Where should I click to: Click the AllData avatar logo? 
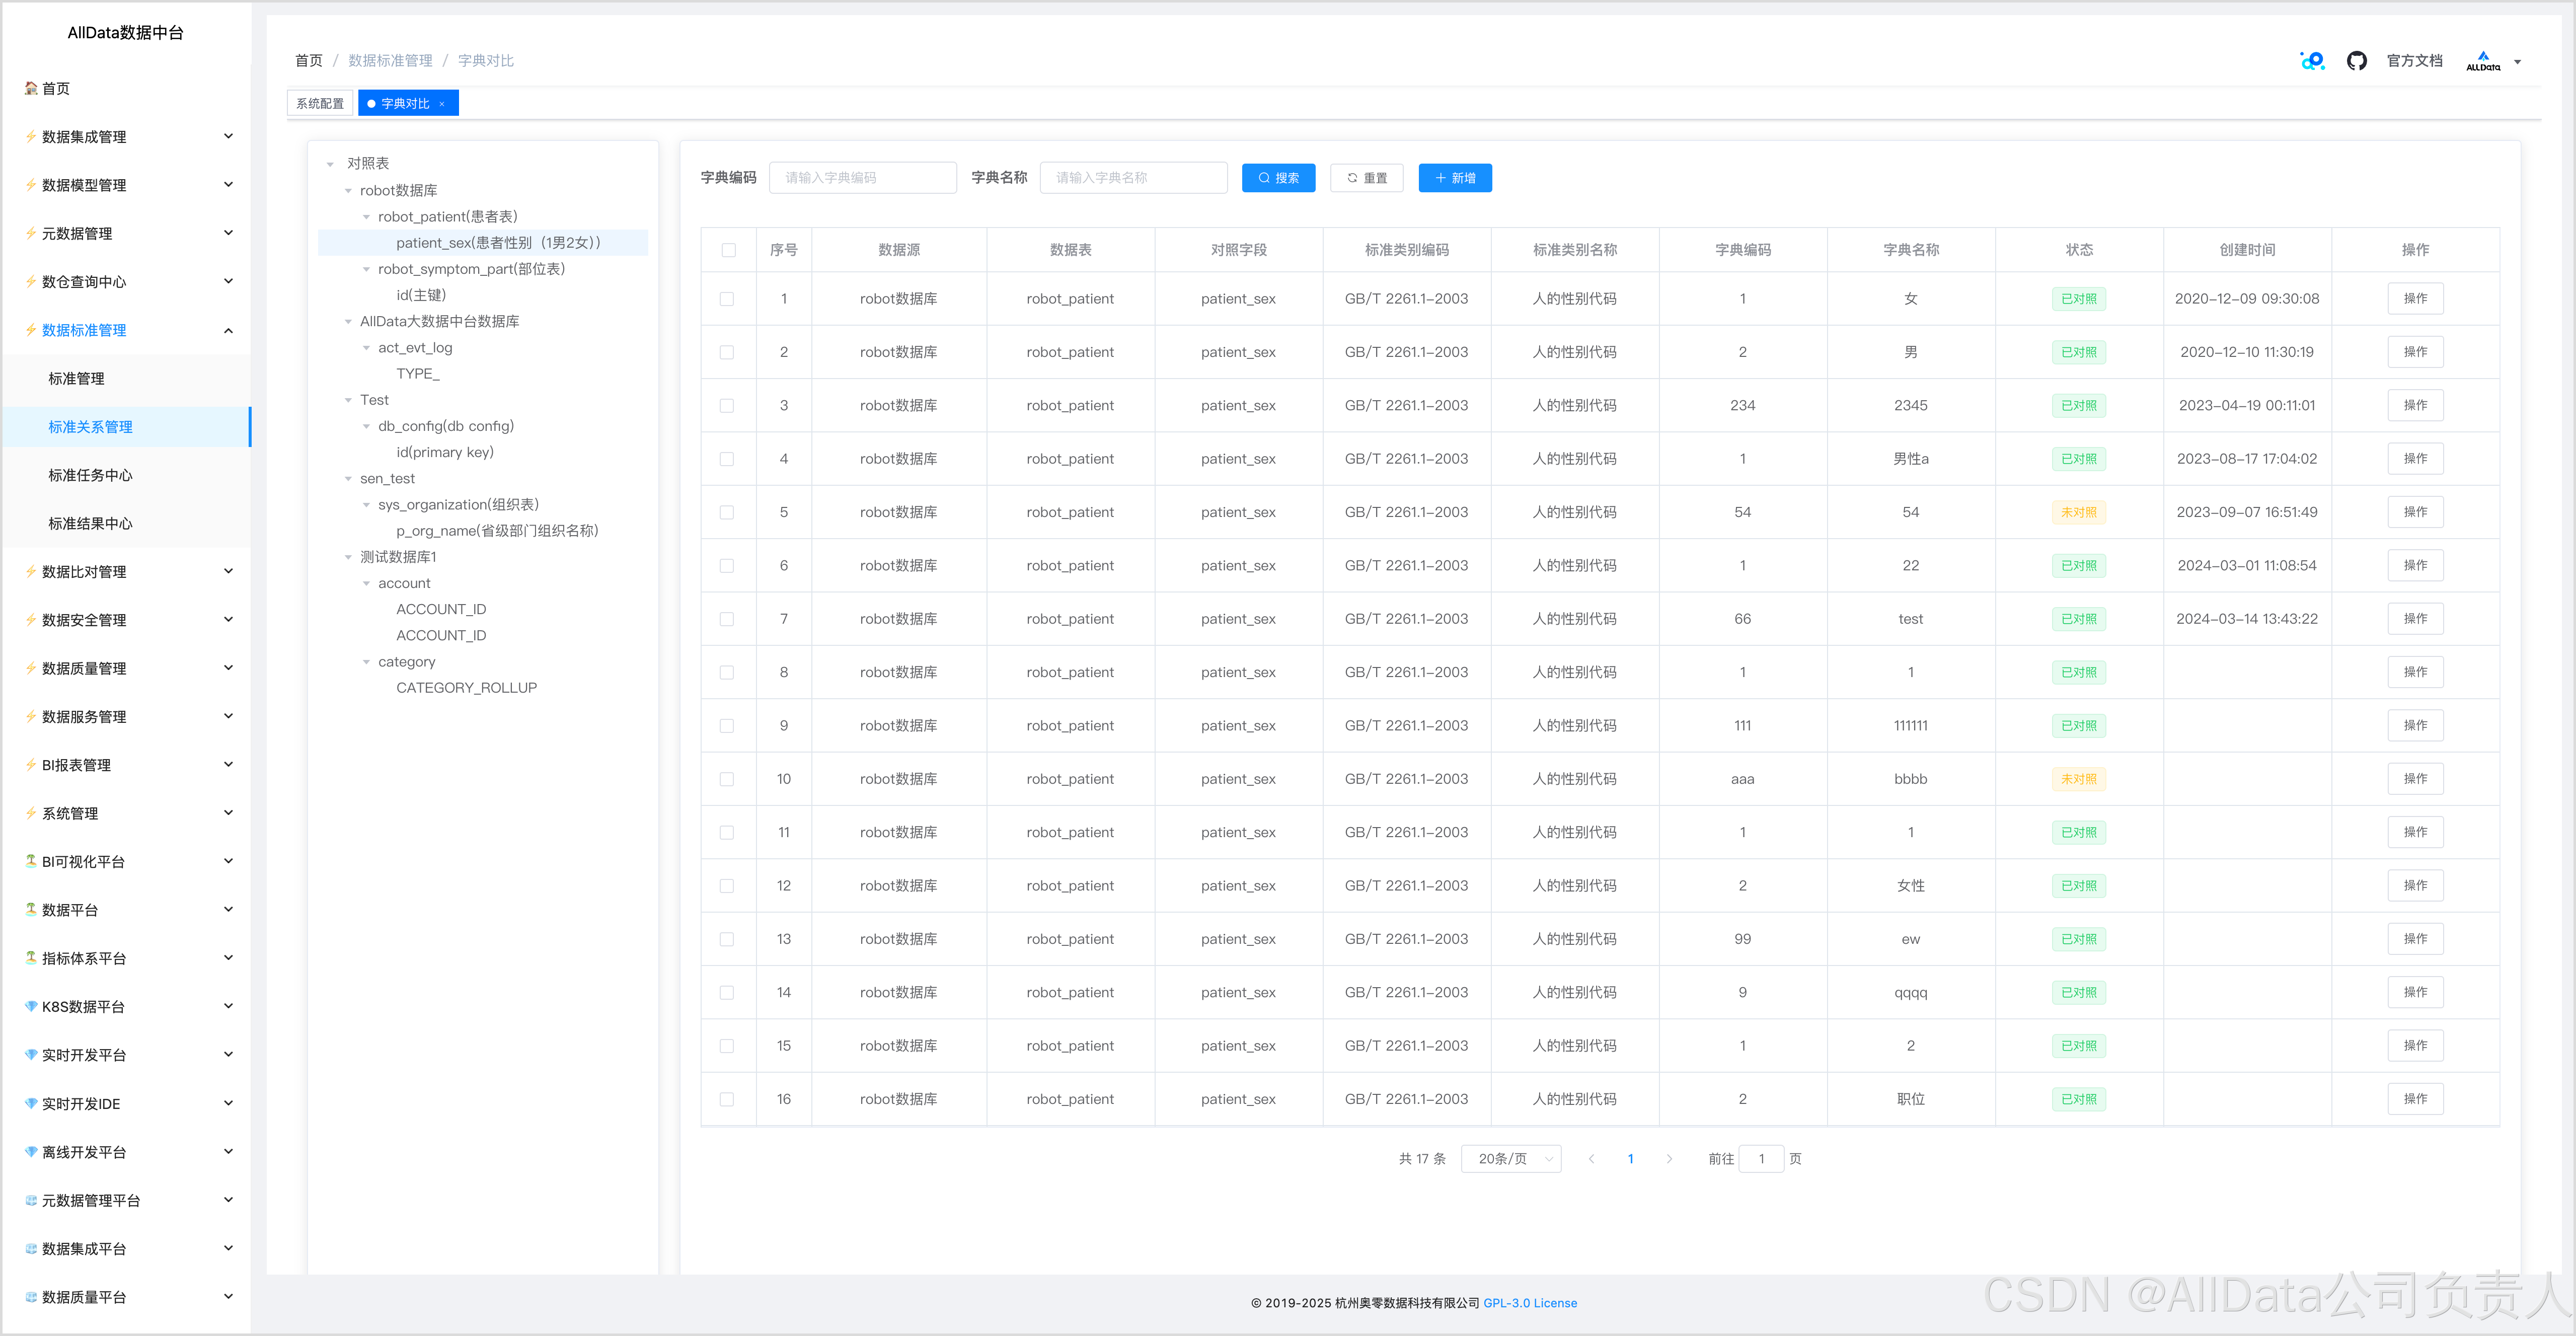[2482, 61]
